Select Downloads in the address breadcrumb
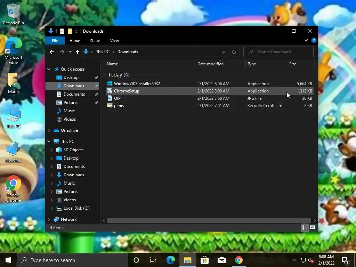 click(128, 52)
